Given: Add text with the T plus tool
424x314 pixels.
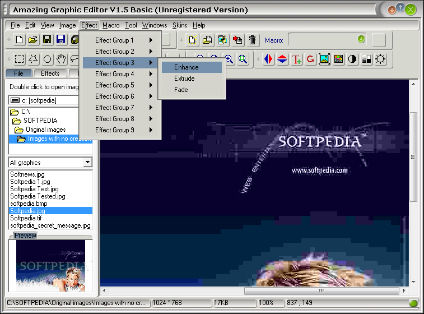Looking at the screenshot, I should (x=296, y=59).
